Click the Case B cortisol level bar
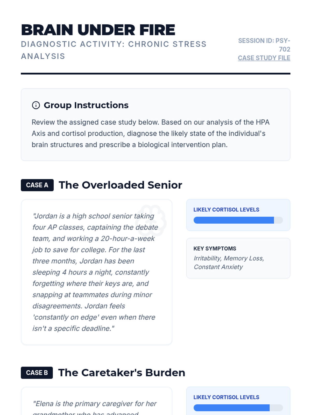The height and width of the screenshot is (415, 311). click(x=238, y=408)
